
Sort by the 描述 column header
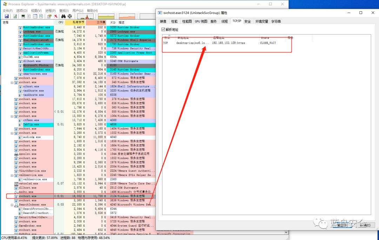137,22
